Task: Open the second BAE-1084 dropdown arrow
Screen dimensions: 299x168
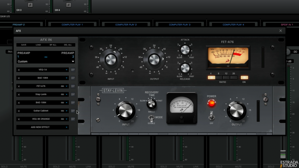Action: coord(66,103)
